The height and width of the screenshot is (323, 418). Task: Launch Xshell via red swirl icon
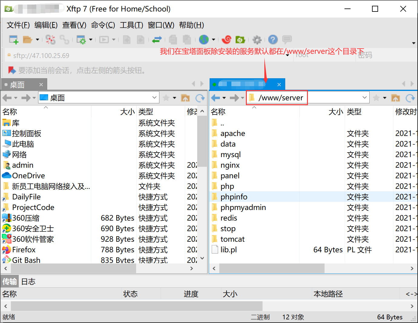point(227,40)
